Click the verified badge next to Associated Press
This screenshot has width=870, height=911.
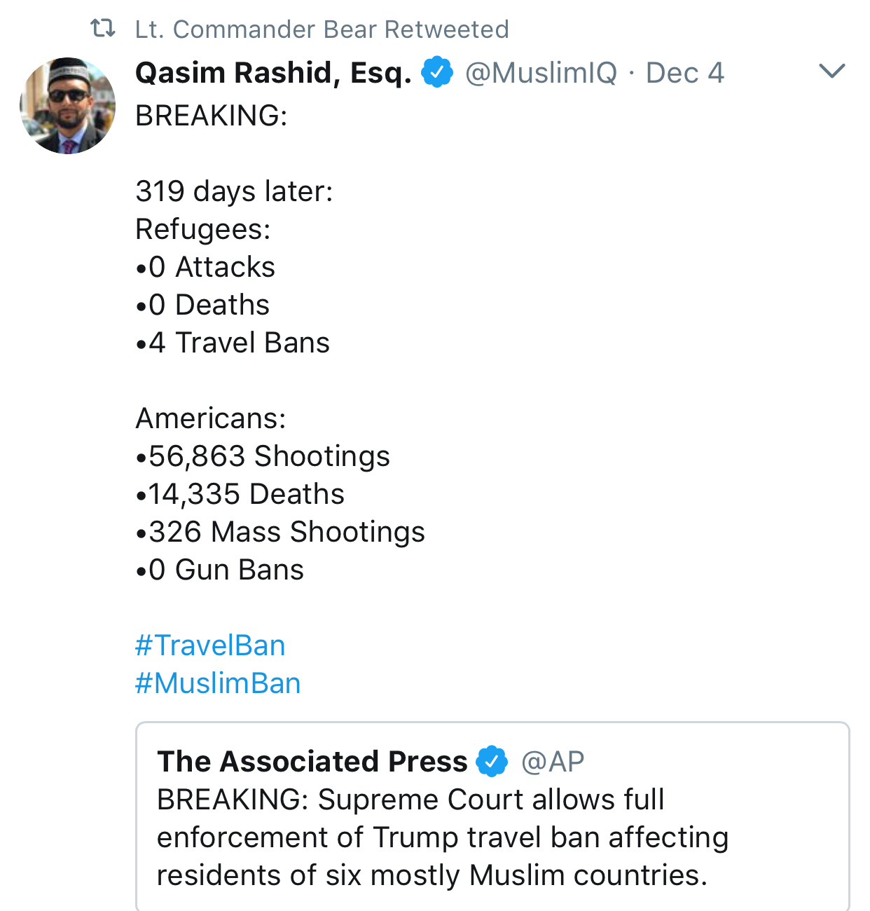click(492, 761)
